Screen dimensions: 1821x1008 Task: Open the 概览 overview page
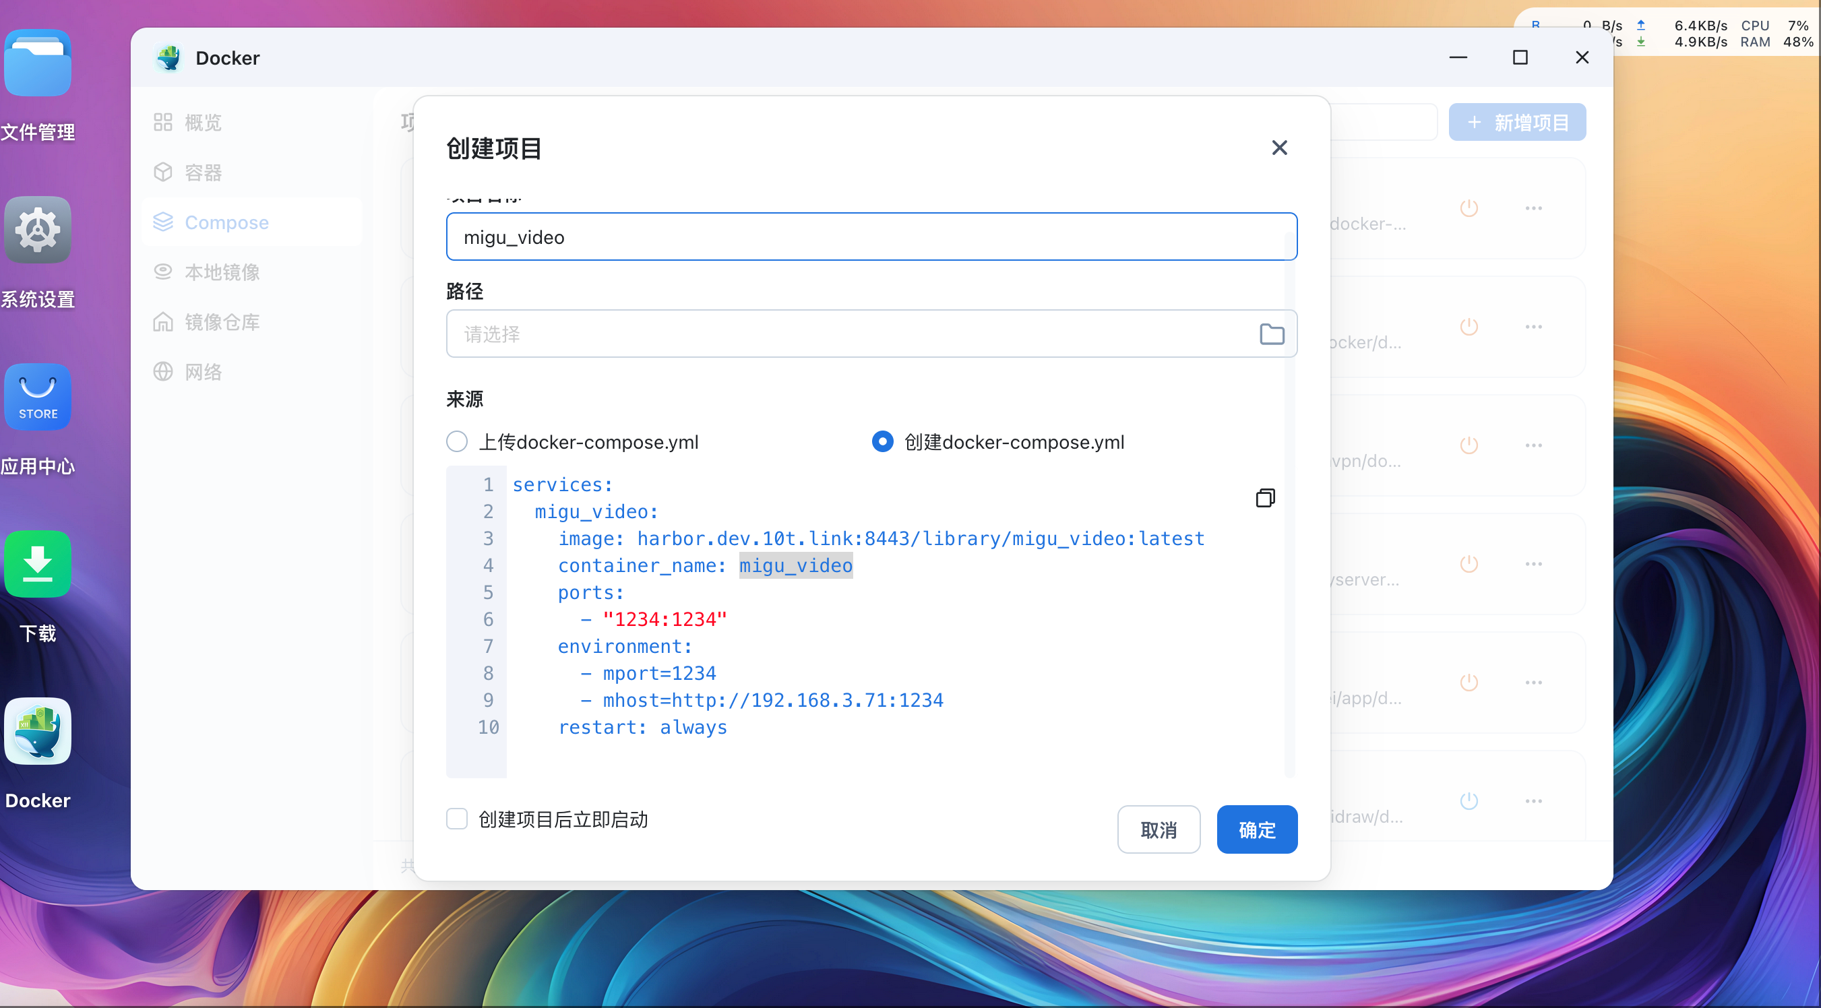point(204,121)
